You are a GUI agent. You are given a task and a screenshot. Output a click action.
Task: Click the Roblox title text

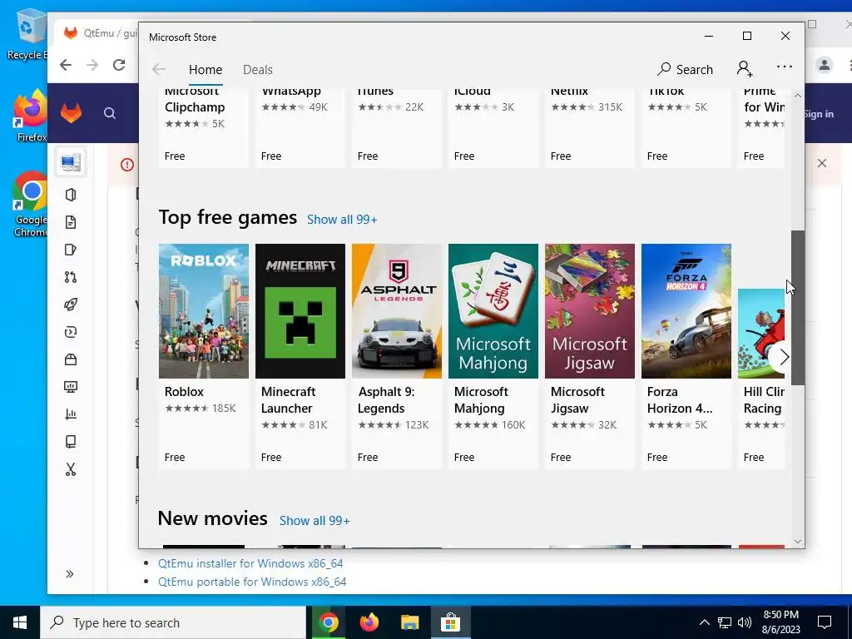tap(184, 392)
